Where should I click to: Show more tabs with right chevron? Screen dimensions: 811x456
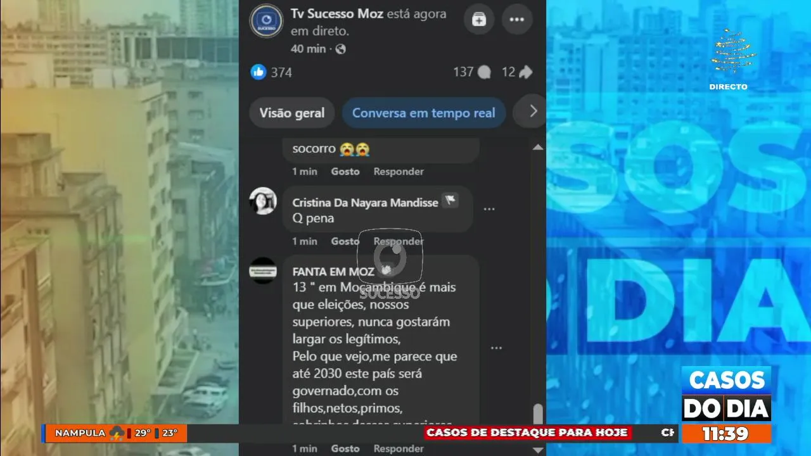[x=533, y=111]
